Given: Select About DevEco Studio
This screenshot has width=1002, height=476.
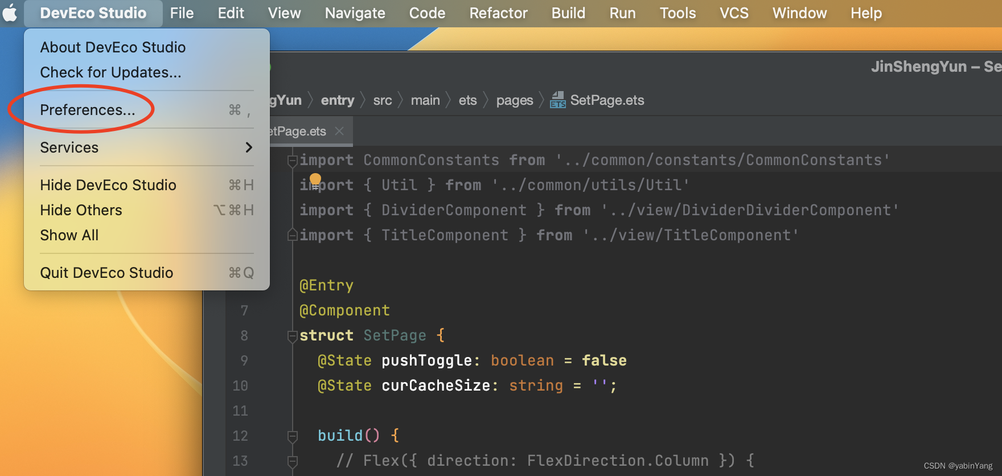Looking at the screenshot, I should pos(147,47).
